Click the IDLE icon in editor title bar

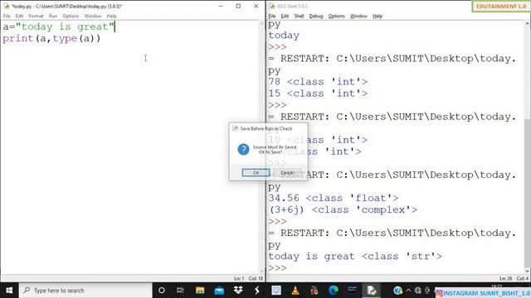7,6
